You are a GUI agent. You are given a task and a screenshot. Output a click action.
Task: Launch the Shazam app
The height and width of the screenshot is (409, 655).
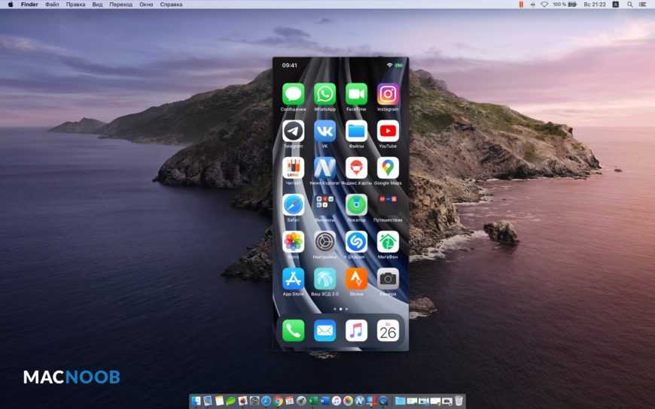356,241
